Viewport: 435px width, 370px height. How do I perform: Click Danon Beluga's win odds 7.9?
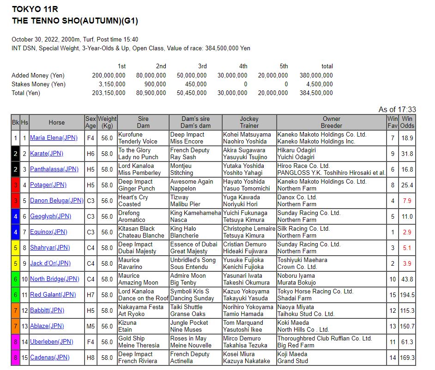click(407, 201)
